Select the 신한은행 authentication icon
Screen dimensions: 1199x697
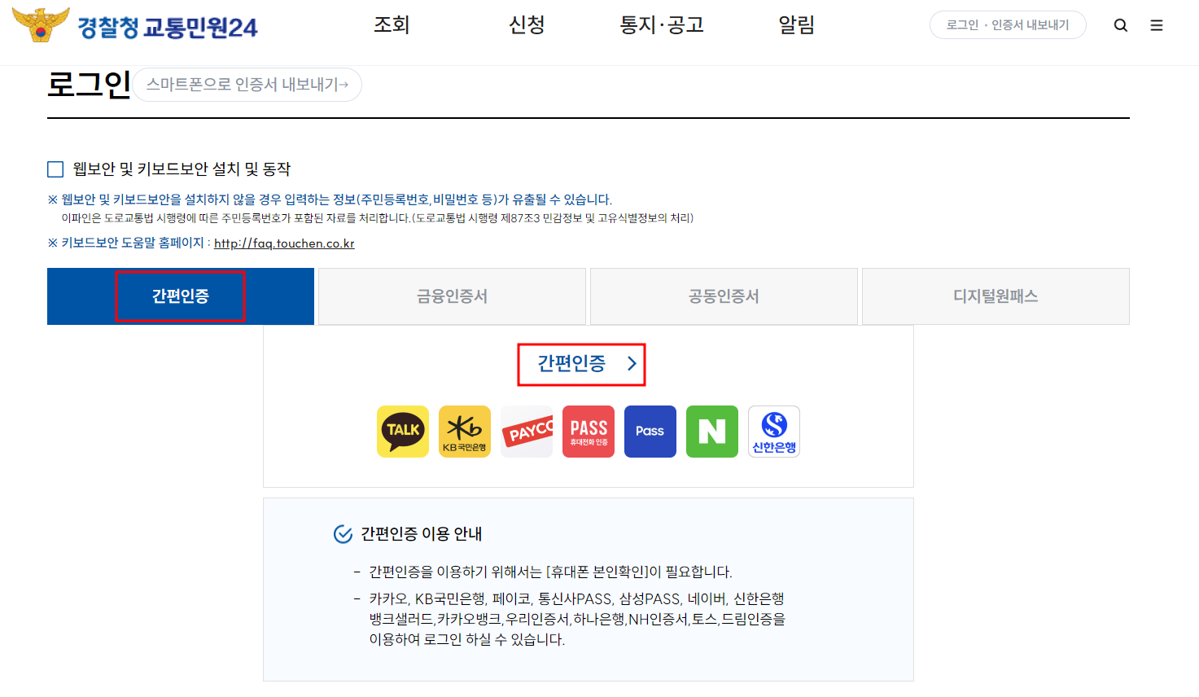[773, 431]
